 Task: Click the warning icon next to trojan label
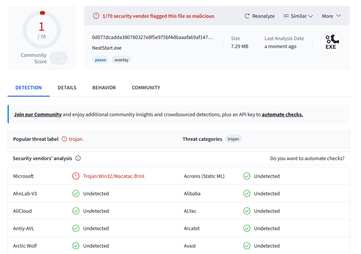(x=64, y=139)
